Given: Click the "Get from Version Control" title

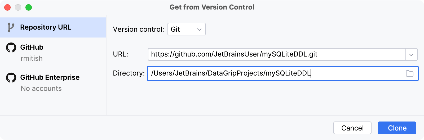Looking at the screenshot, I should click(x=212, y=7).
